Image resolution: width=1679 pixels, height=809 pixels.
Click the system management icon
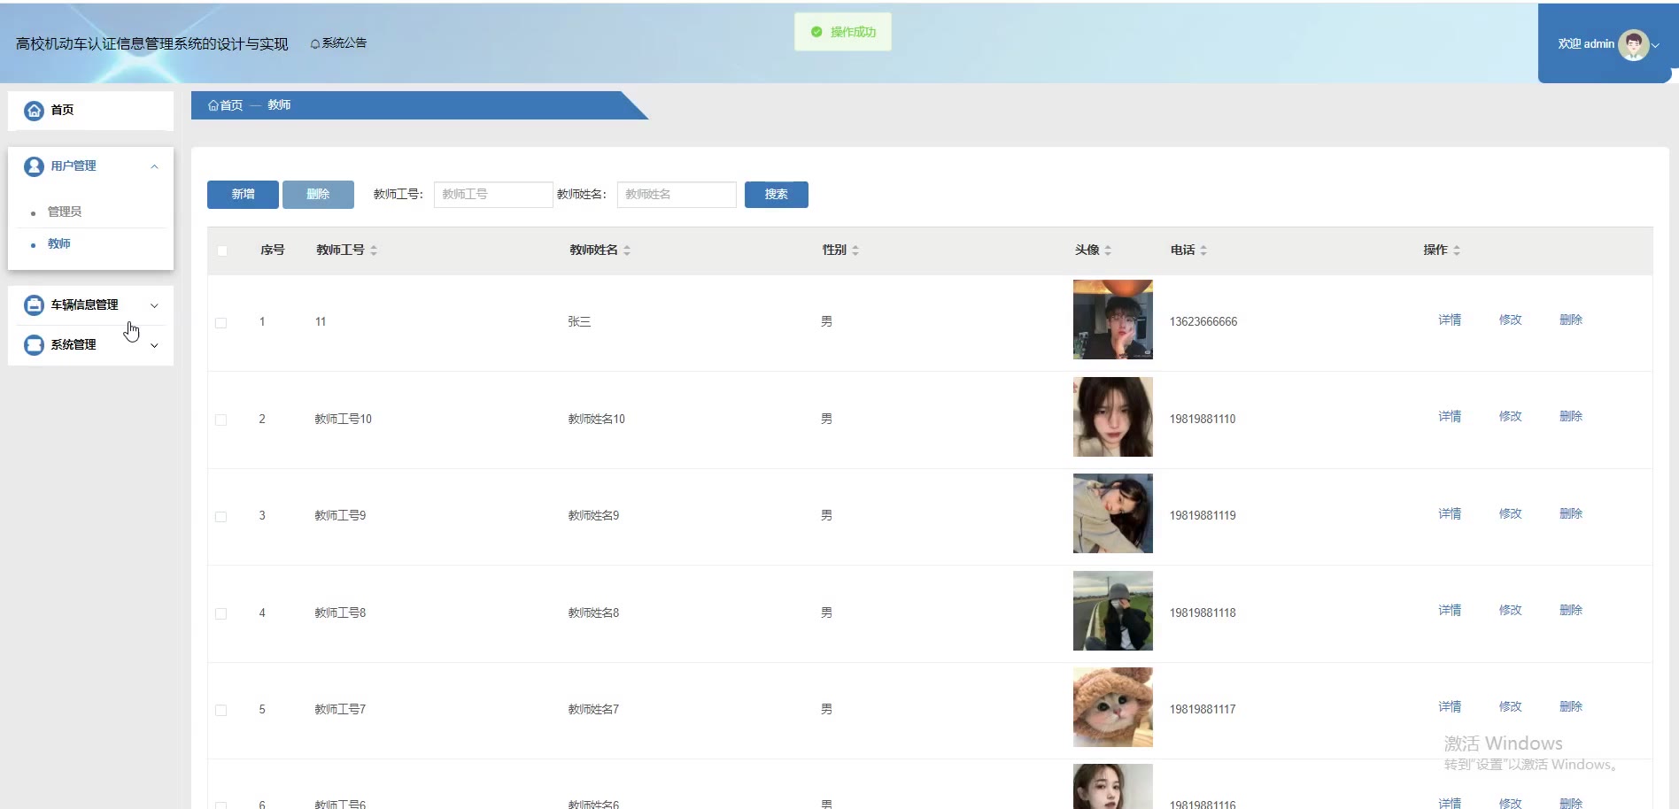click(x=34, y=345)
